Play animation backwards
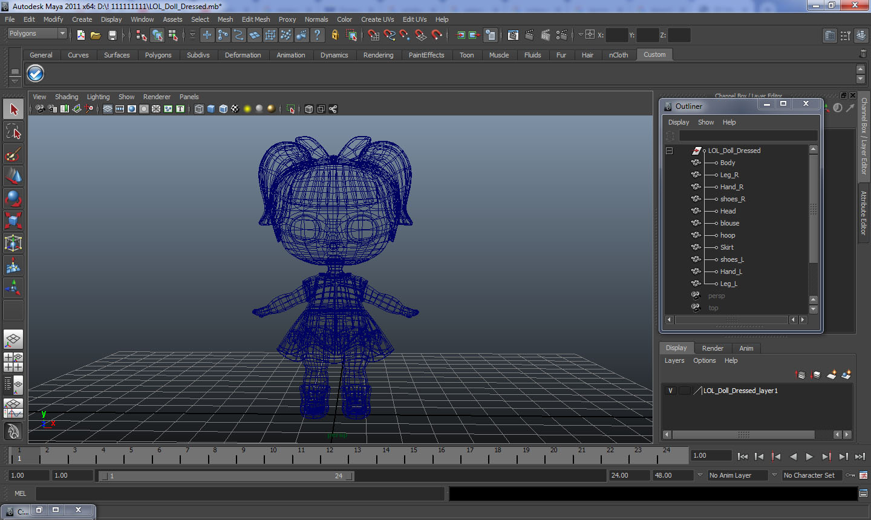This screenshot has height=520, width=871. pyautogui.click(x=793, y=457)
